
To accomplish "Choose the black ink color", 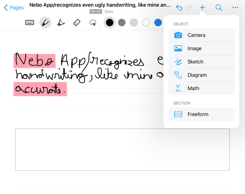I will point(109,23).
